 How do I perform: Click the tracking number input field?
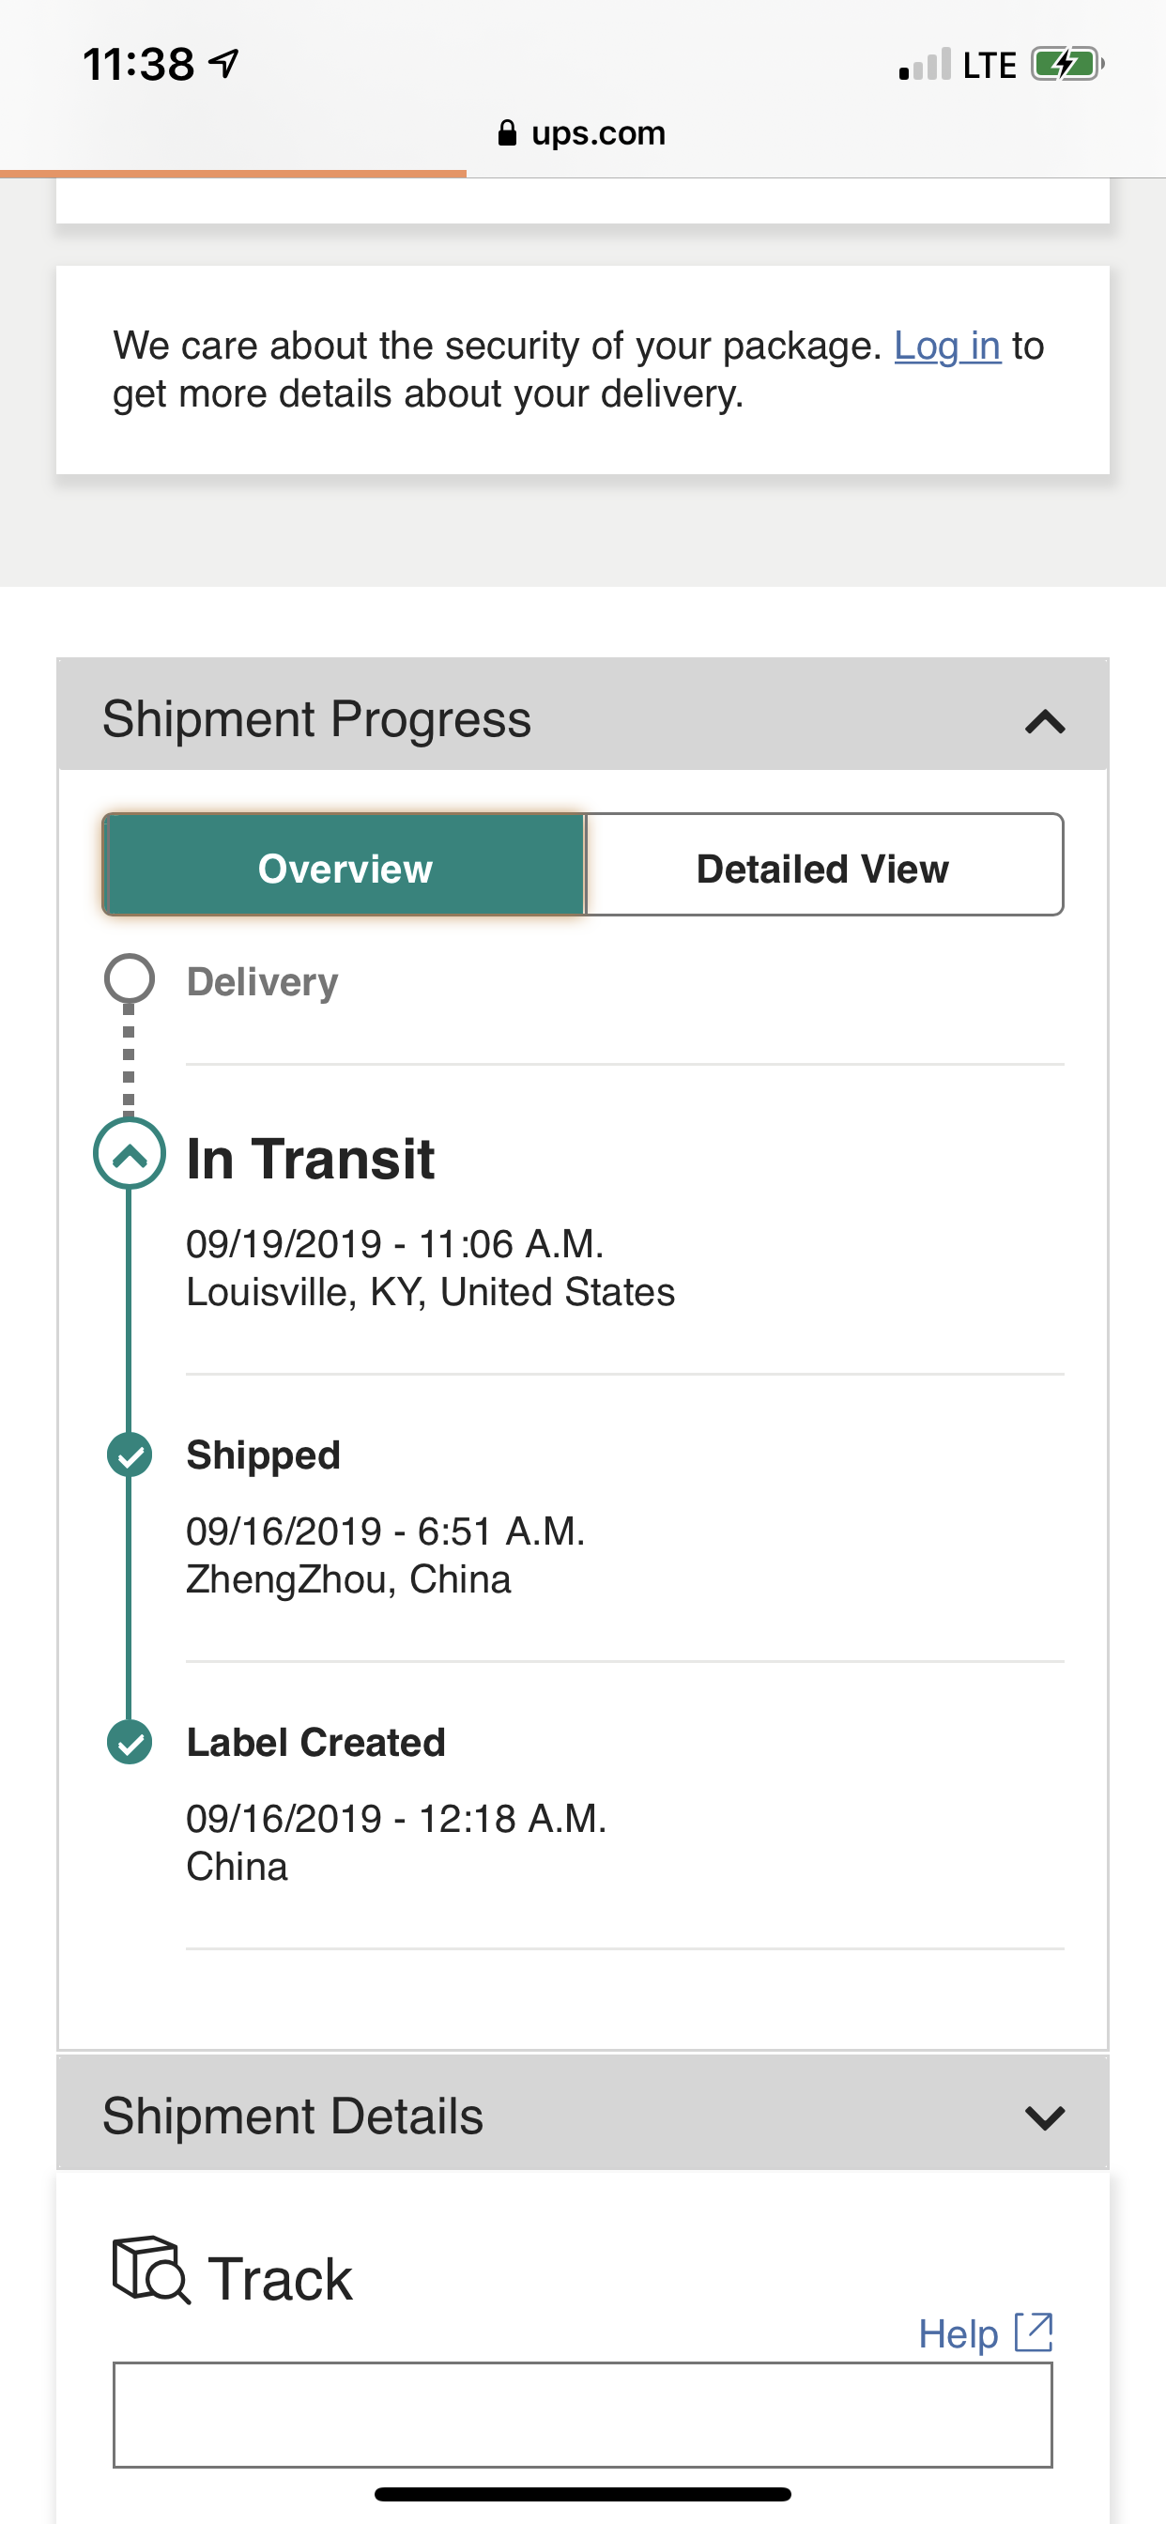583,2415
